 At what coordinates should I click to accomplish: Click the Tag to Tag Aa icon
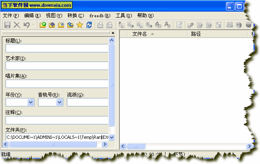click(x=158, y=25)
